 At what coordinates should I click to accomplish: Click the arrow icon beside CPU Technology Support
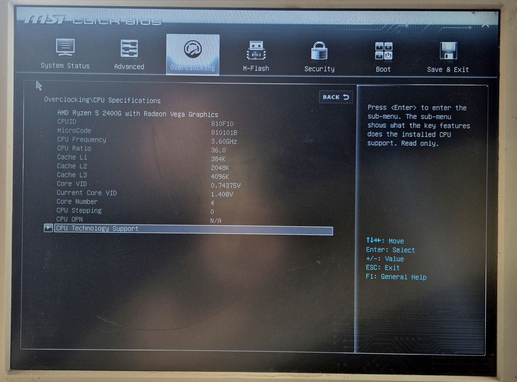tap(48, 228)
